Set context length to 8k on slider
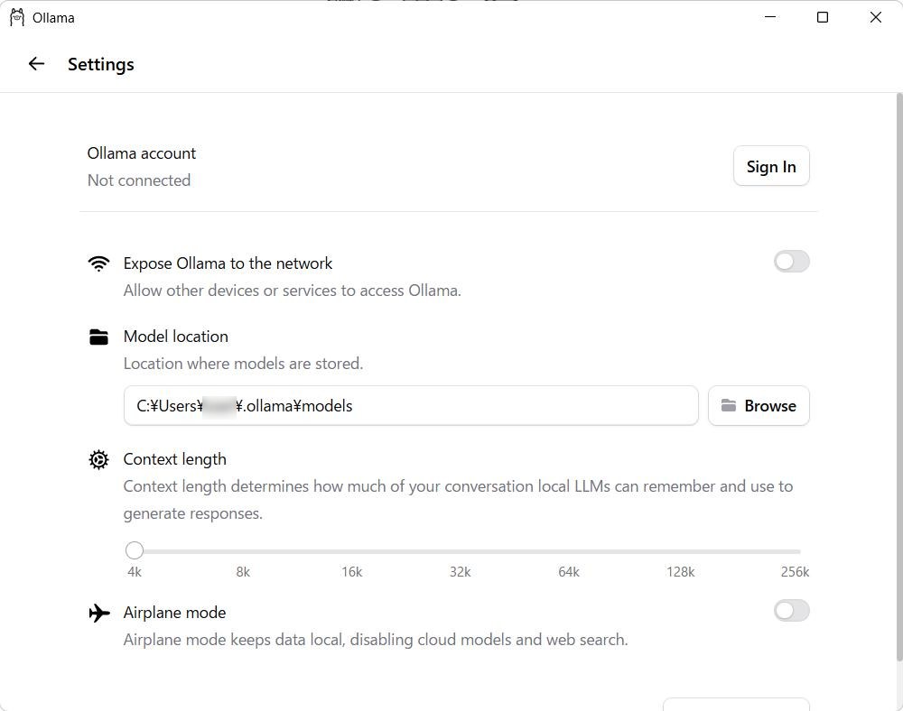 [x=243, y=550]
